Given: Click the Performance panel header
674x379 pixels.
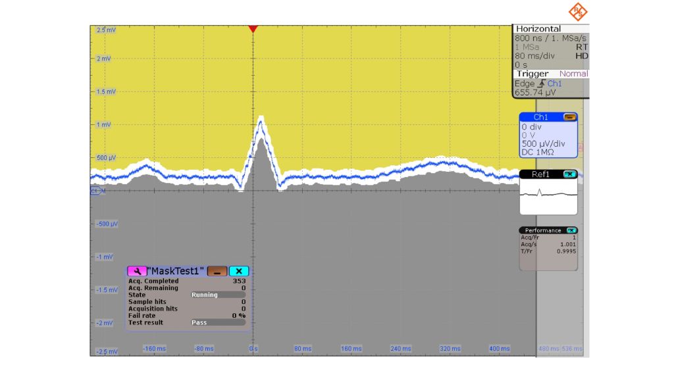Looking at the screenshot, I should coord(544,230).
